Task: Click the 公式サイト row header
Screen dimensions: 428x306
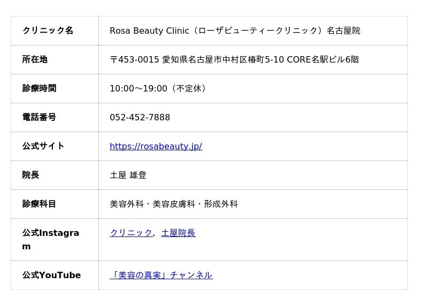Action: [x=43, y=146]
